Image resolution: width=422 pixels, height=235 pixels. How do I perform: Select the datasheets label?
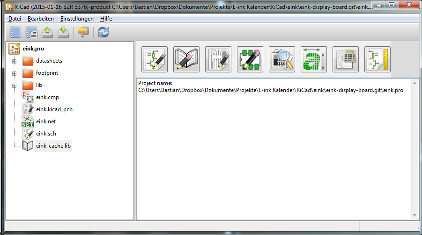[x=49, y=61]
